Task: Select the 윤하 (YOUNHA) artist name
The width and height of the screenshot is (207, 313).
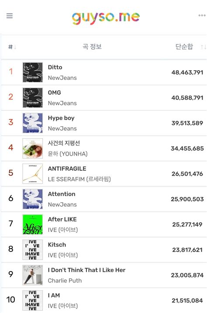Action: coord(68,154)
